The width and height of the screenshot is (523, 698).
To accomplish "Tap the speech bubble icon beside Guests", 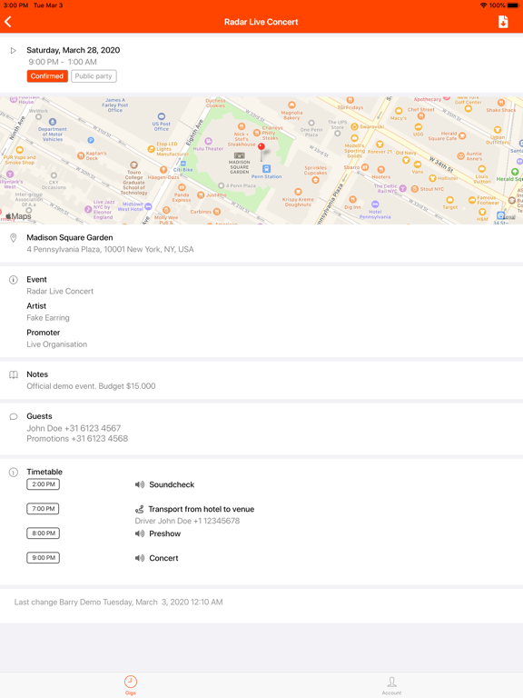I will (14, 416).
